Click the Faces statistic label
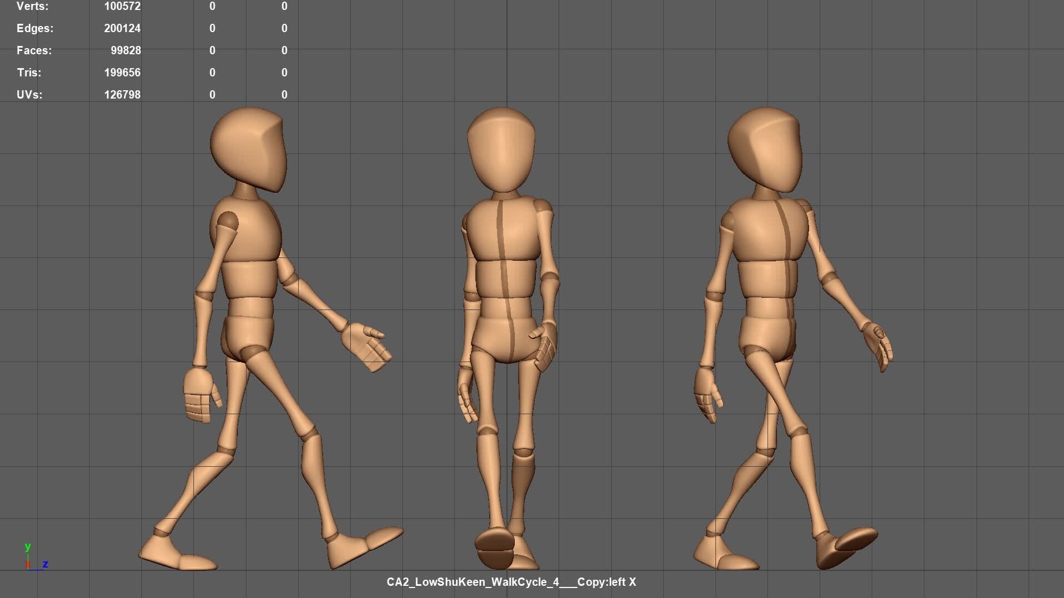The image size is (1064, 598). pyautogui.click(x=33, y=50)
